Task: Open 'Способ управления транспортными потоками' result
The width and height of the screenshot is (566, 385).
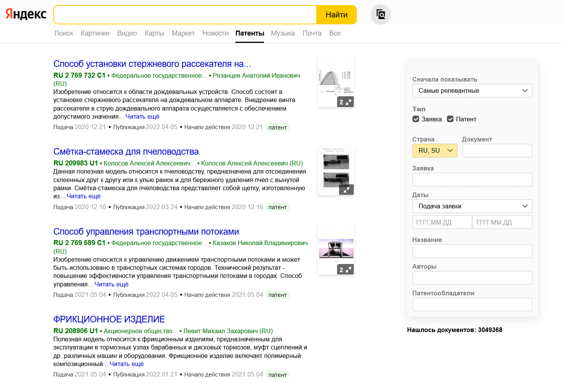Action: pos(146,232)
